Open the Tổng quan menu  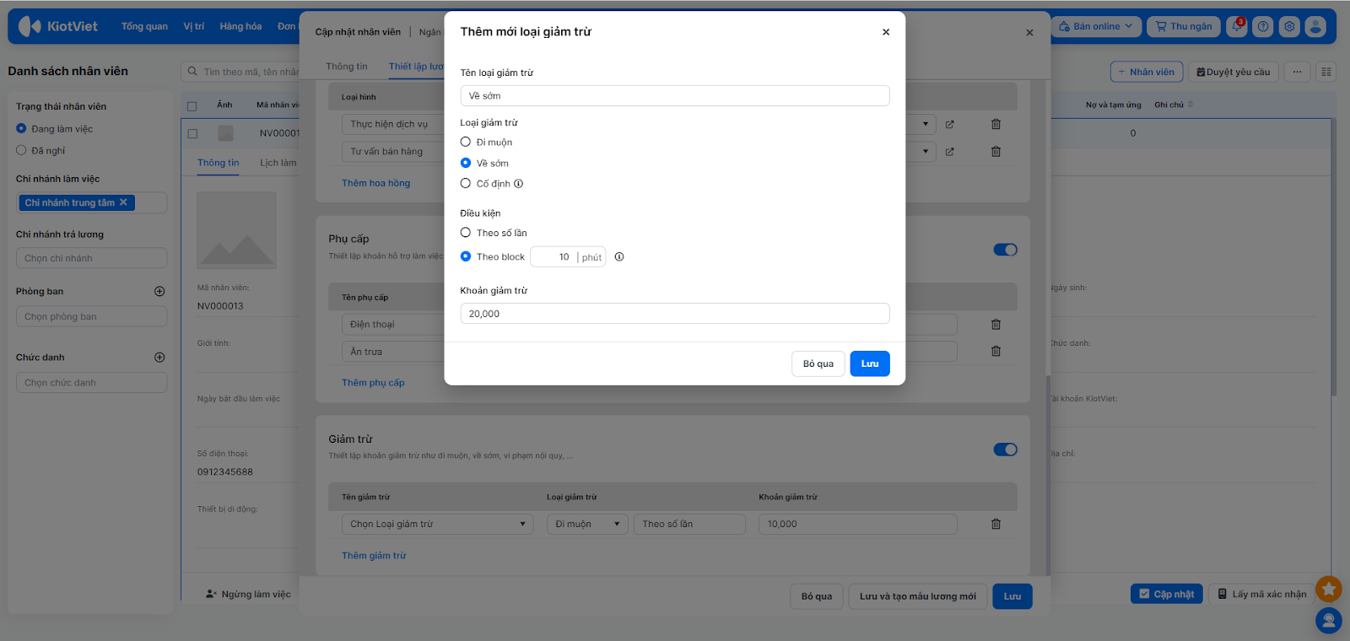144,26
